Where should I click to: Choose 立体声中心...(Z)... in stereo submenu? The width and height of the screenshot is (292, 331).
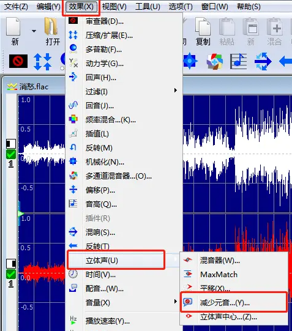coord(234,317)
